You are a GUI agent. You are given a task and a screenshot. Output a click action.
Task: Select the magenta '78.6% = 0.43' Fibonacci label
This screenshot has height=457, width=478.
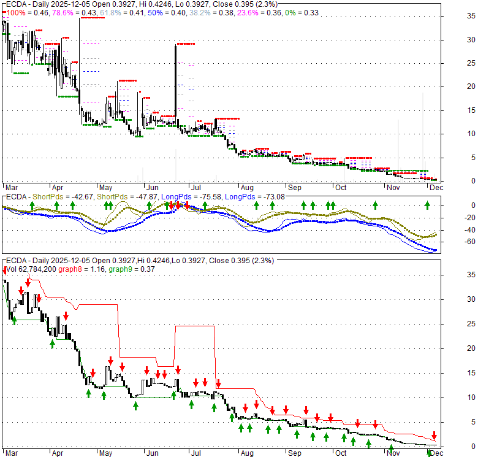pyautogui.click(x=74, y=13)
